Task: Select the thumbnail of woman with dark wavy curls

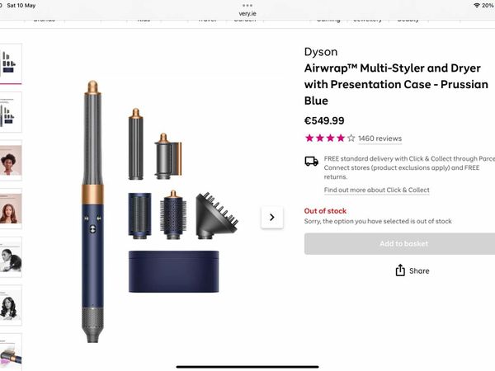Action: pyautogui.click(x=11, y=305)
